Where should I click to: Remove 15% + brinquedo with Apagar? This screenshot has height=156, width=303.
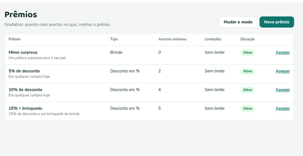pos(283,108)
